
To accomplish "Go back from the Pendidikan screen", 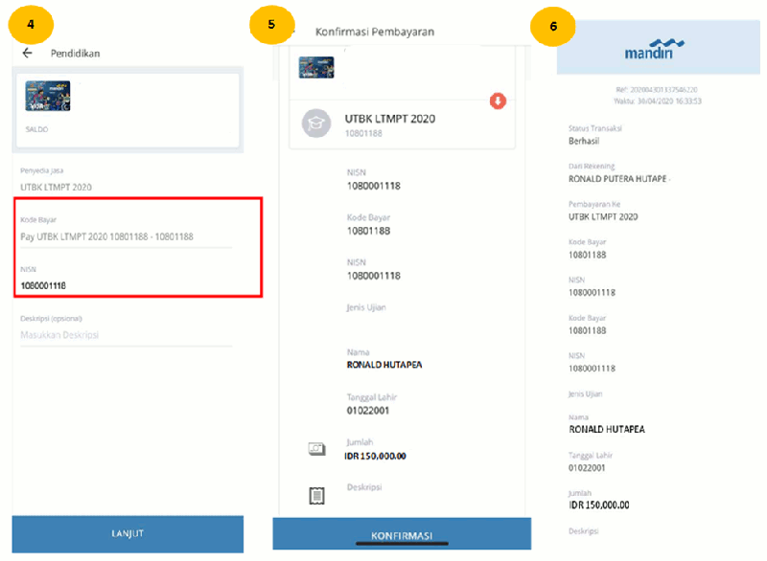I will [x=28, y=54].
